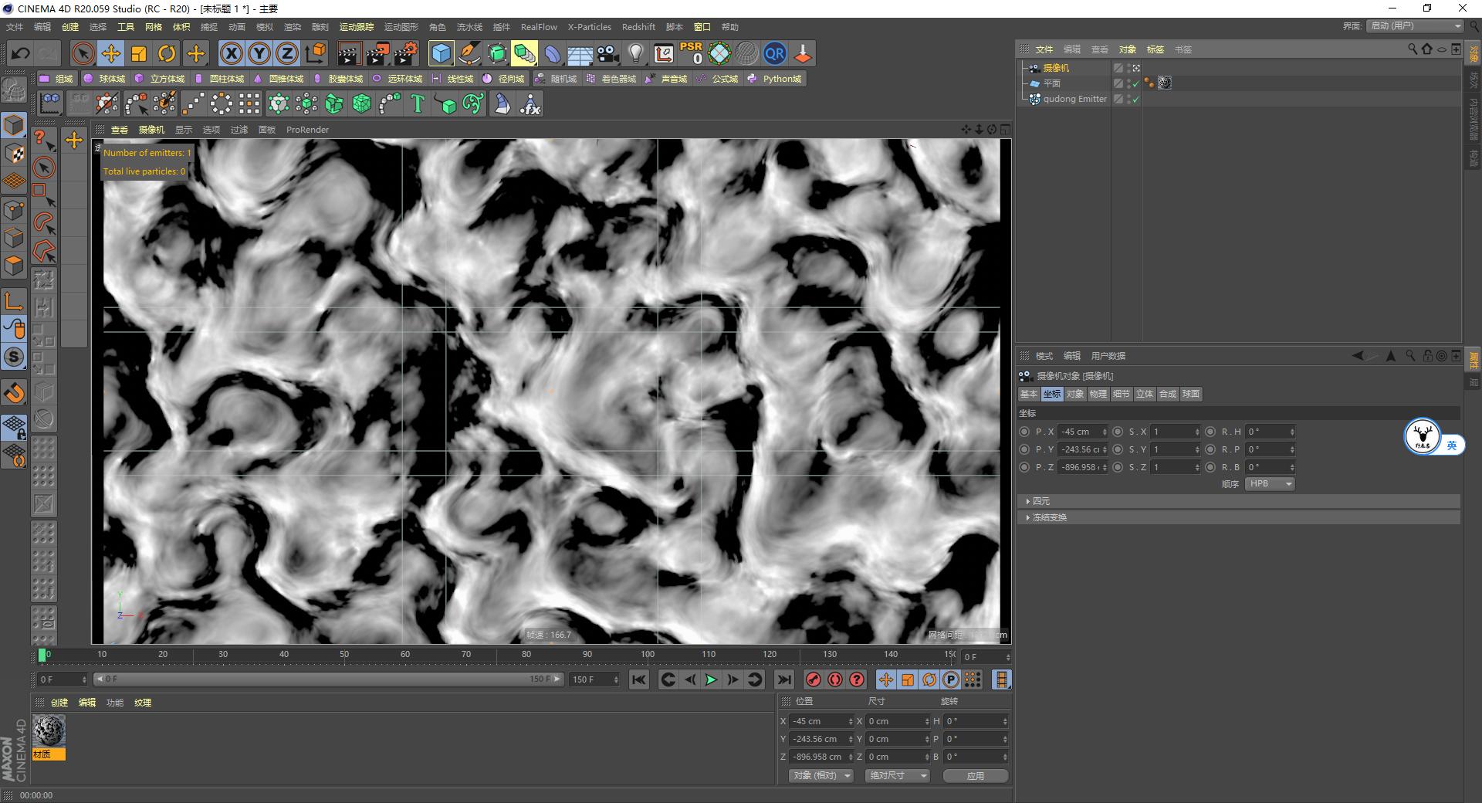Open the 界面 layout dropdown at top right
1482x803 pixels.
point(1413,25)
